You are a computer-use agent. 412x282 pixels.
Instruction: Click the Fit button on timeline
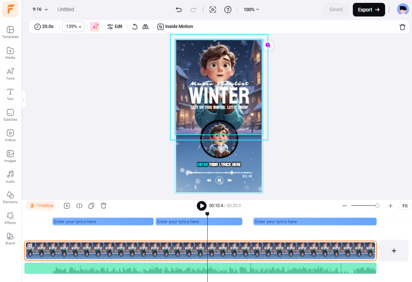pyautogui.click(x=405, y=206)
